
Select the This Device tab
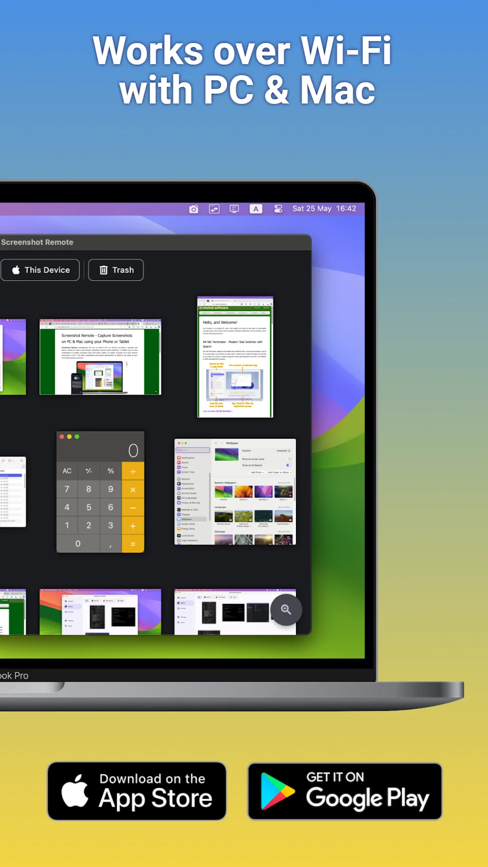click(x=41, y=270)
